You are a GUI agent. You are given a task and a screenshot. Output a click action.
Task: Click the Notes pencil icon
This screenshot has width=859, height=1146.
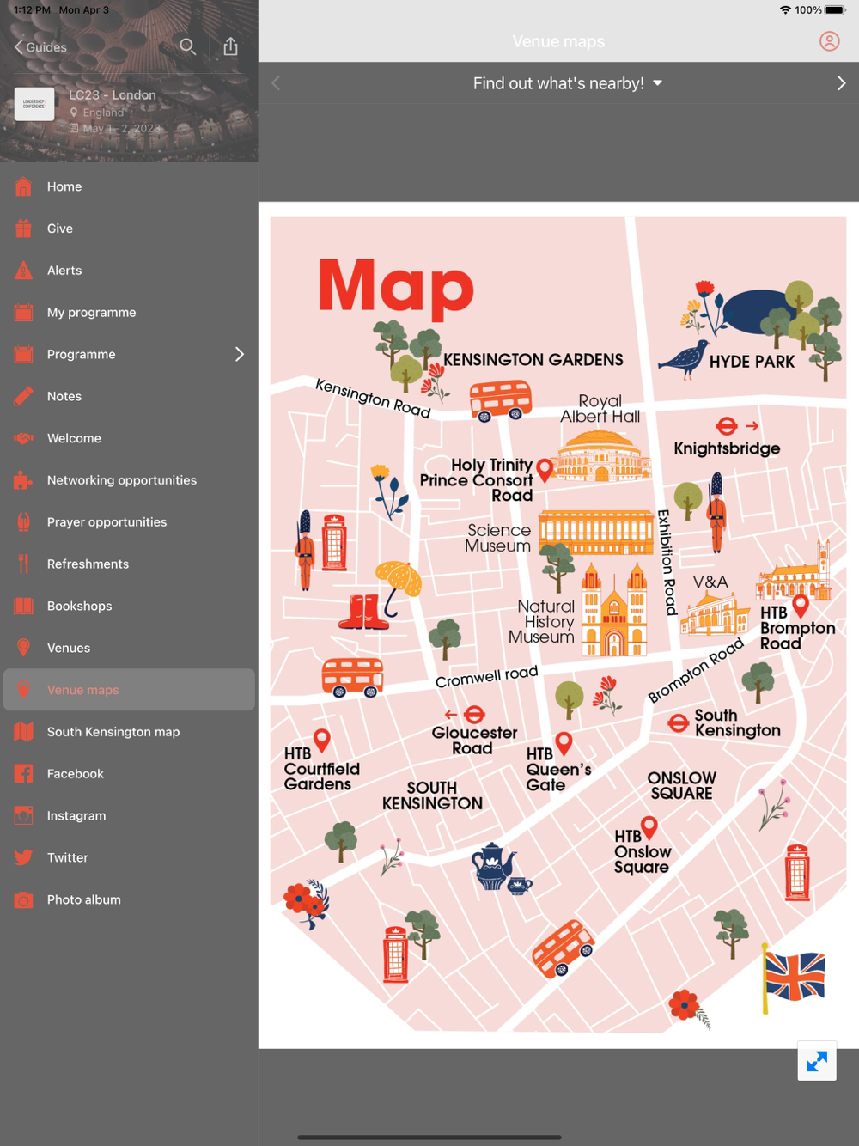(x=23, y=396)
